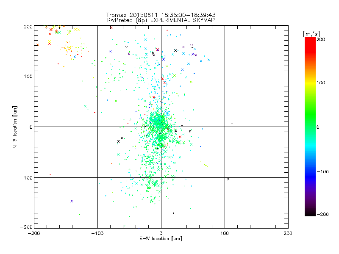This screenshot has width=339, height=254.
Task: Click the colorbar label '200' at top
Action: tap(321, 39)
